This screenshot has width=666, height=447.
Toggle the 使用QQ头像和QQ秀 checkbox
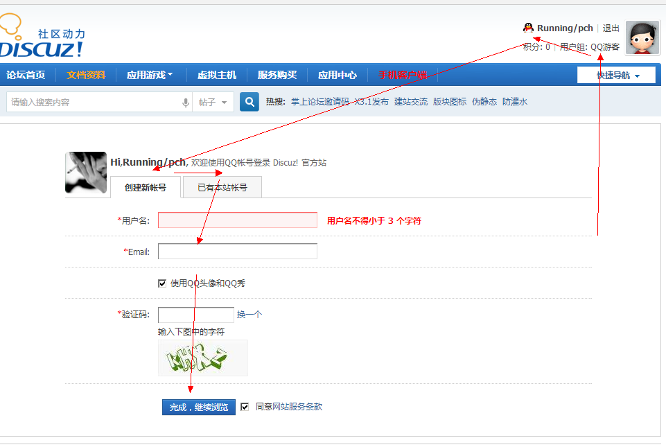pyautogui.click(x=162, y=283)
